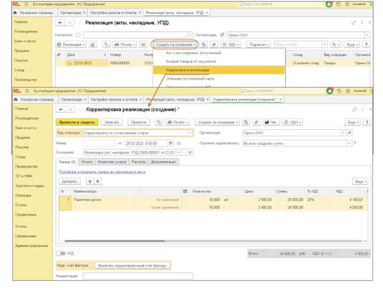Image resolution: width=383 pixels, height=288 pixels.
Task: Switch to the Дополнительно tab
Action: 163,162
